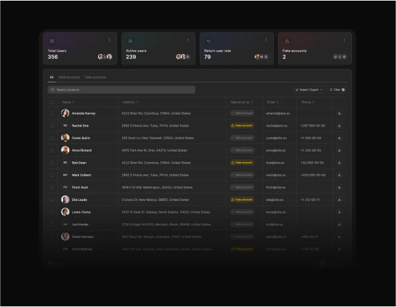
Task: Select the checkbox for Costa Quinn
Action: tap(52, 138)
